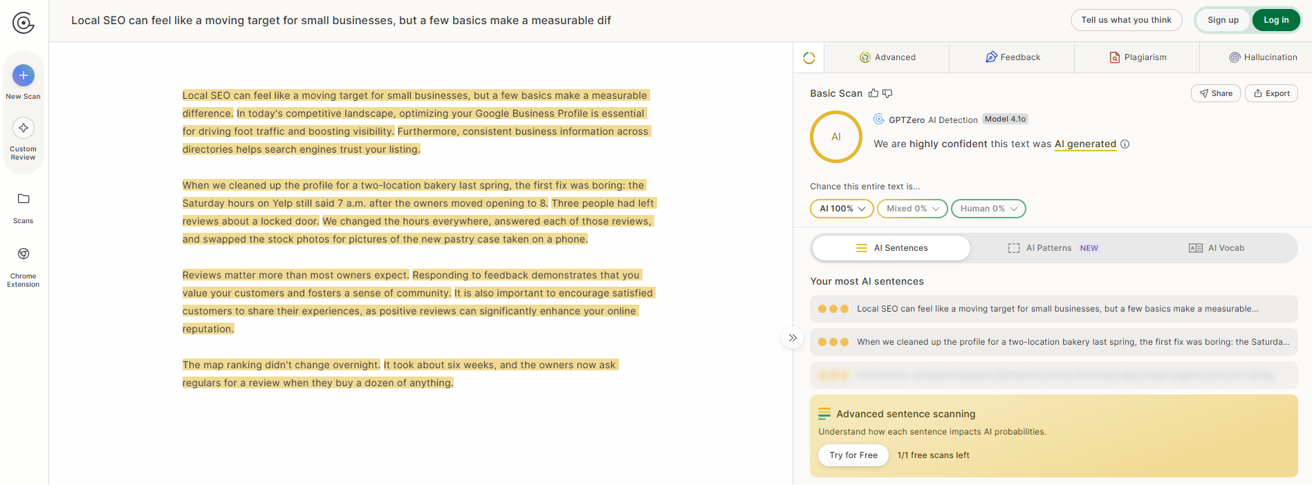The image size is (1312, 485).
Task: Switch to AI Sentences view
Action: coord(891,248)
